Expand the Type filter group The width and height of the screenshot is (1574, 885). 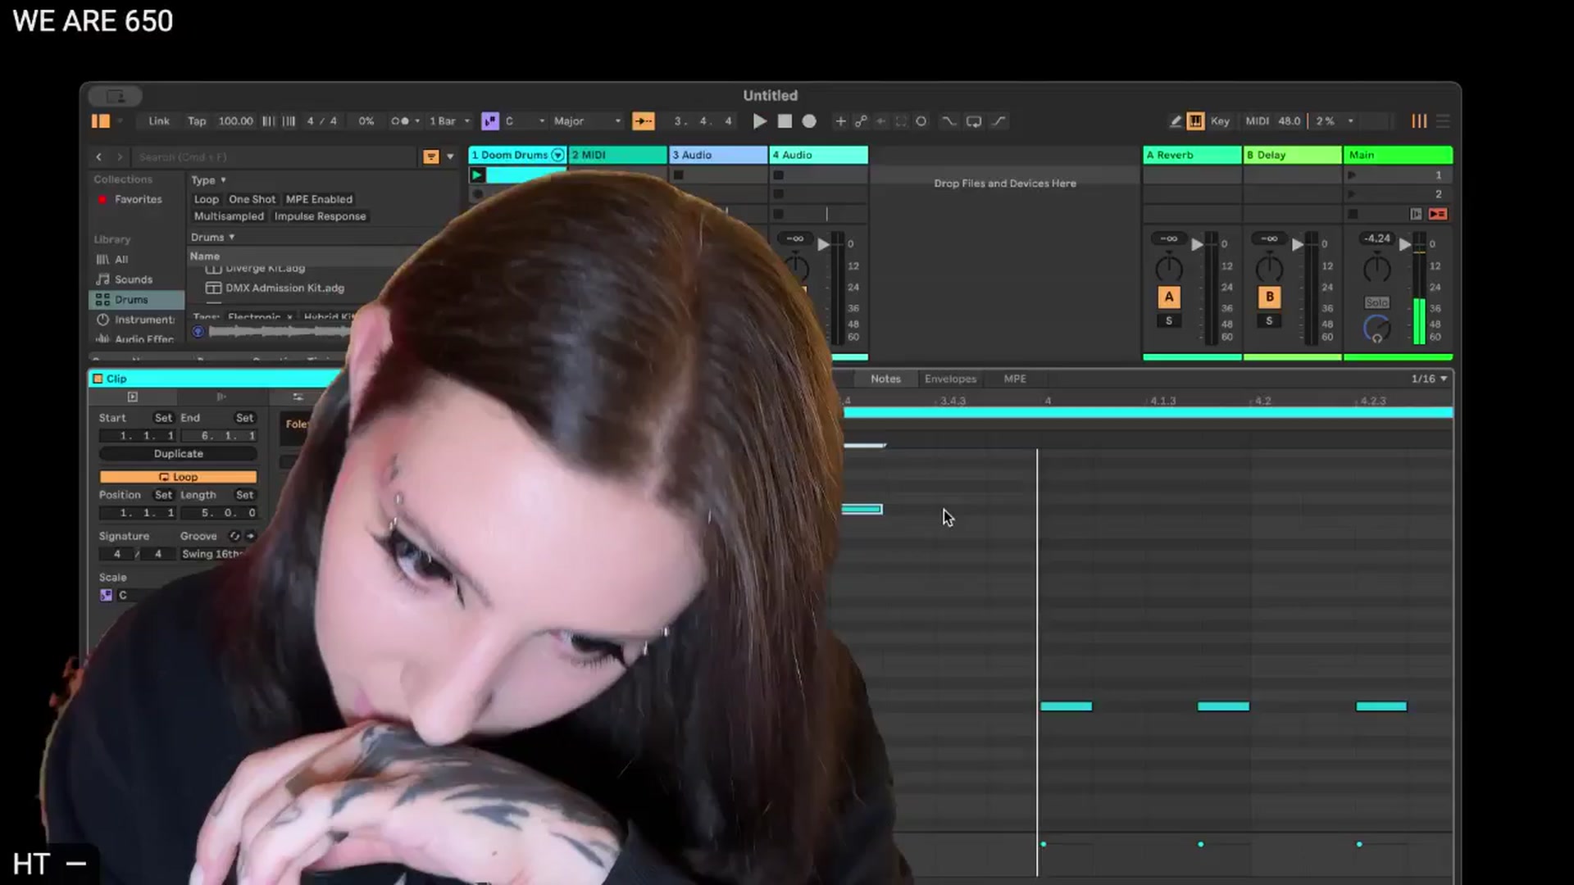209,180
